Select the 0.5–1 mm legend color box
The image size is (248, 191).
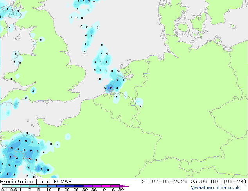[16, 186]
